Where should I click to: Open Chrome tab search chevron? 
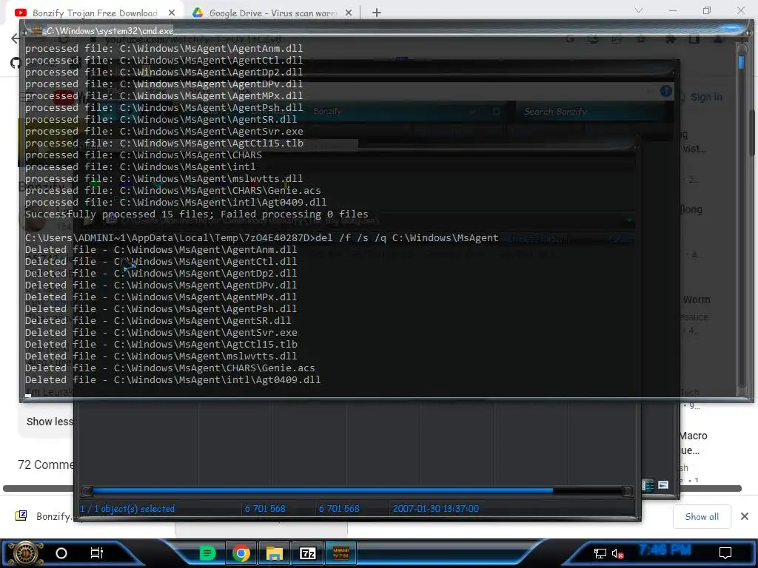coord(639,10)
